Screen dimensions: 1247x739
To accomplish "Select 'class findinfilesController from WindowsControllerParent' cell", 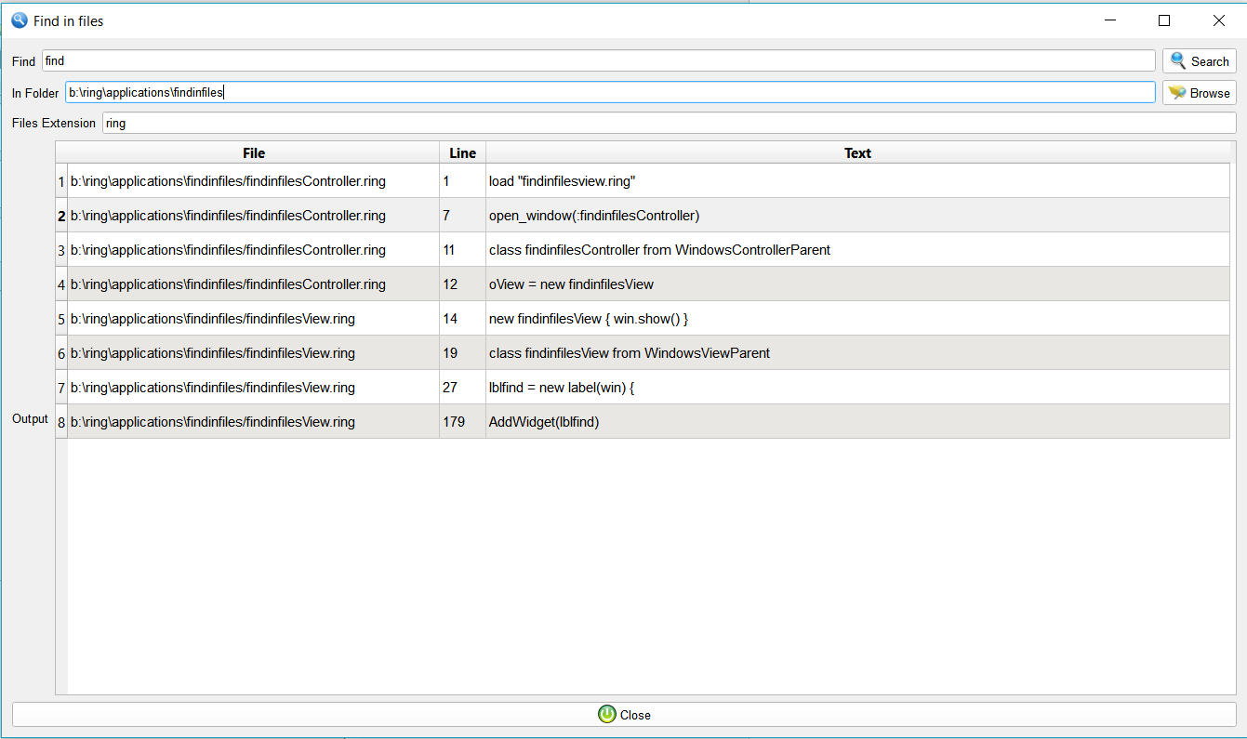I will pyautogui.click(x=857, y=250).
